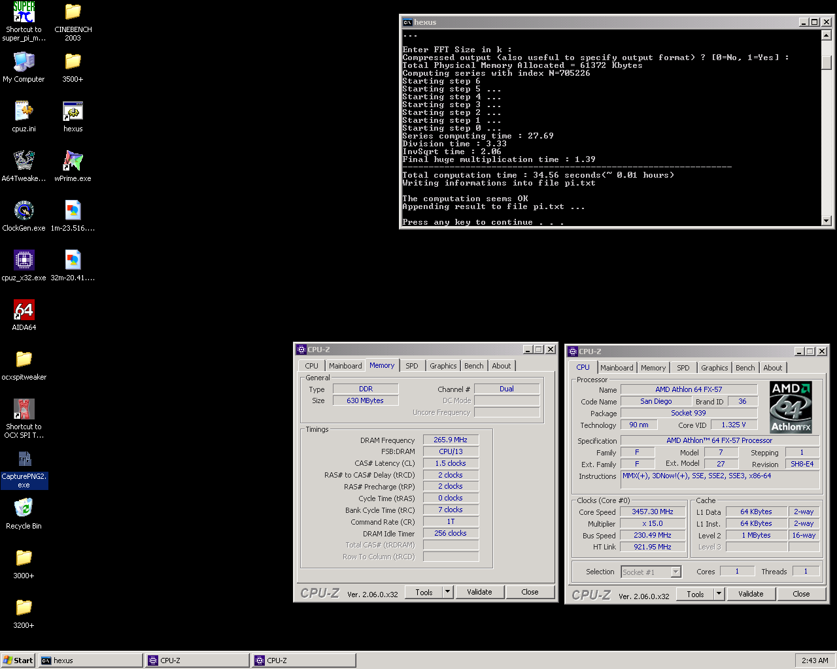The width and height of the screenshot is (837, 669).
Task: Click Tools button in Memory CPU-Z window
Action: click(424, 592)
